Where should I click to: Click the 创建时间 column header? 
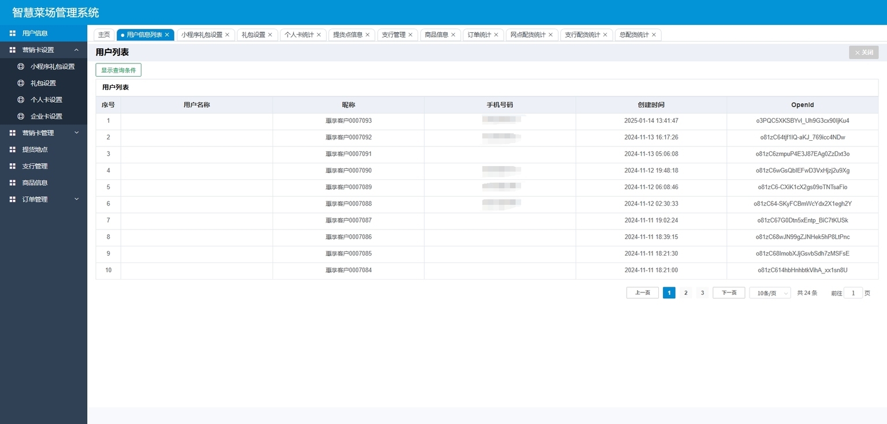tap(651, 105)
